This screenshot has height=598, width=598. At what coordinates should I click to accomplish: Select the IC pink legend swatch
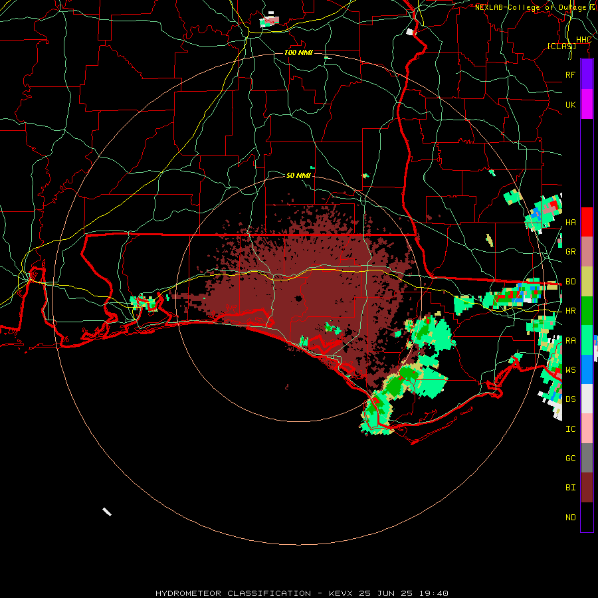click(587, 429)
